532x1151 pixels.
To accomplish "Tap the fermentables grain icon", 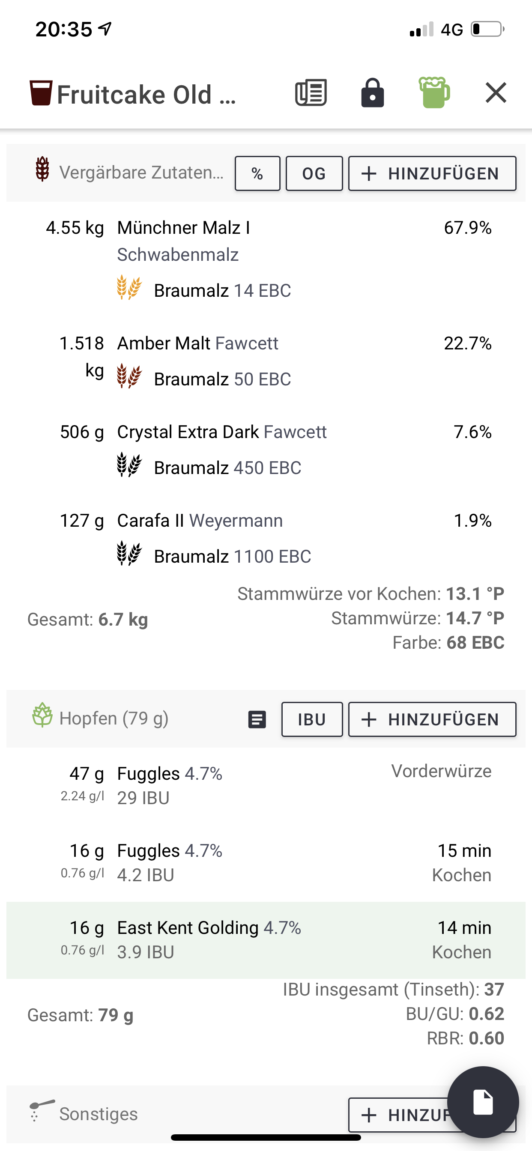I will coord(42,169).
